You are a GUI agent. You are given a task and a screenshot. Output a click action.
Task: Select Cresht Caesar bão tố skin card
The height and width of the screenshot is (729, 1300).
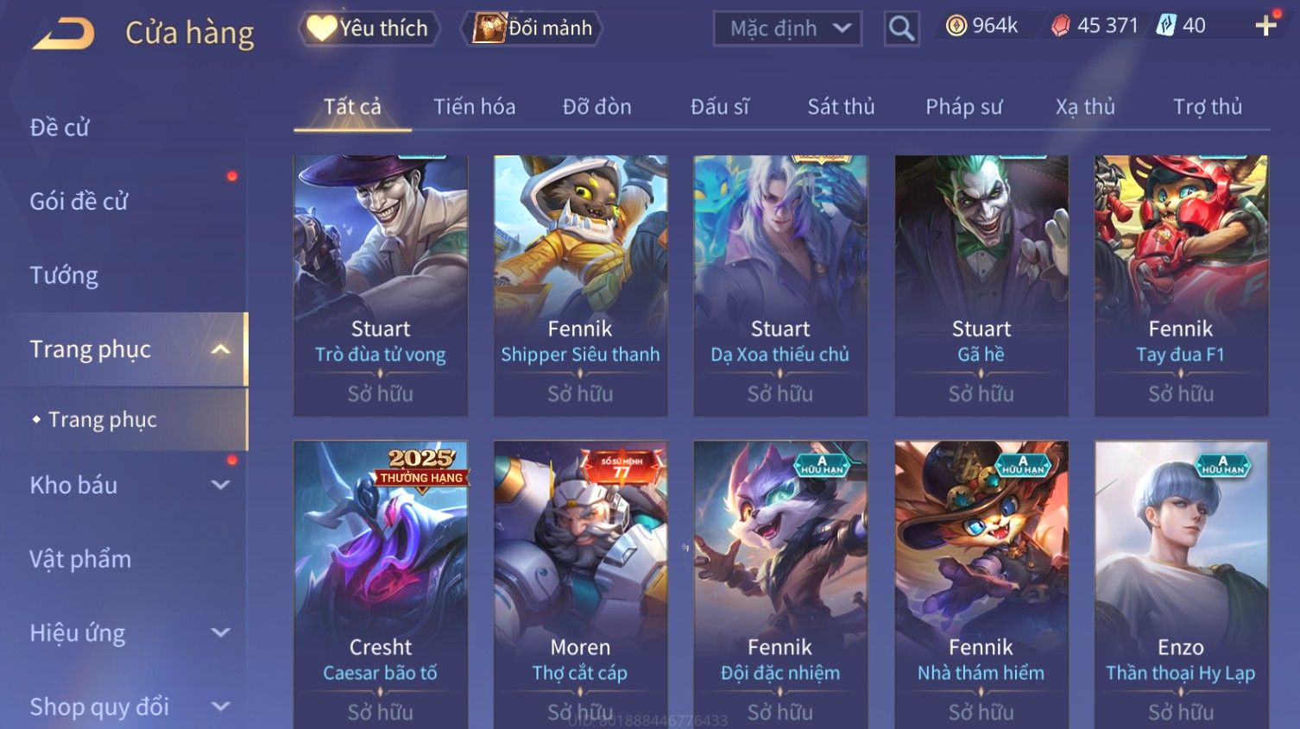[381, 585]
